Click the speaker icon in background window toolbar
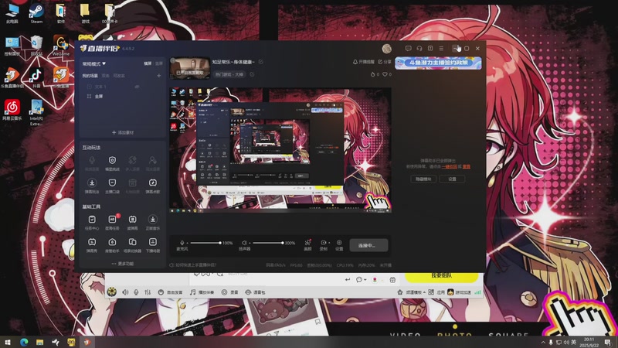 pos(125,292)
